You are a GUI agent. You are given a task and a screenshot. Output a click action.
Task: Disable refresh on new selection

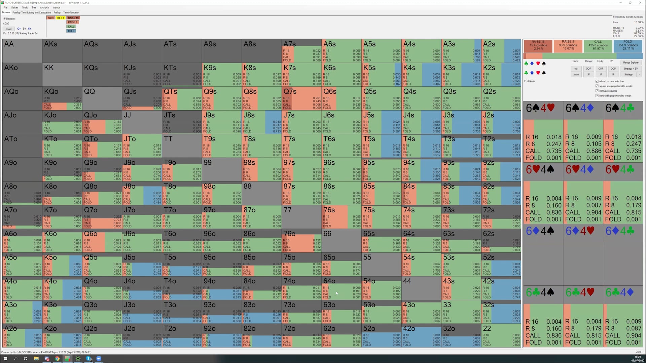click(x=597, y=81)
